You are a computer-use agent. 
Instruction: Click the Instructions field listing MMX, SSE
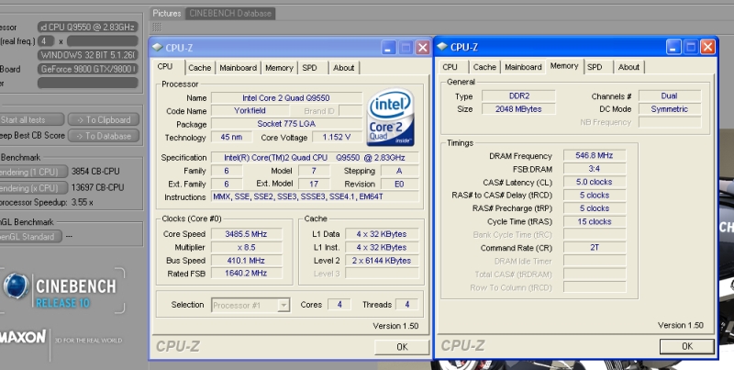click(315, 196)
